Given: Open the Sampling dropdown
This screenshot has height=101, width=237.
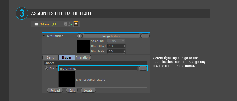Looking at the screenshot, I should coord(116,41).
